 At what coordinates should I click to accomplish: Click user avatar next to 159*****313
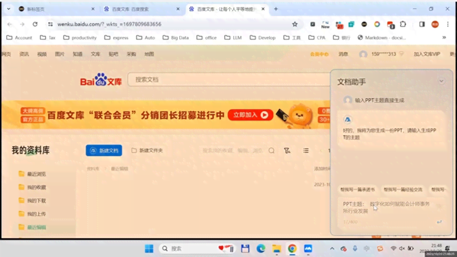(x=363, y=54)
